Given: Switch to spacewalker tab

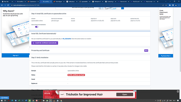Looking at the screenshot, I should click(x=85, y=2).
